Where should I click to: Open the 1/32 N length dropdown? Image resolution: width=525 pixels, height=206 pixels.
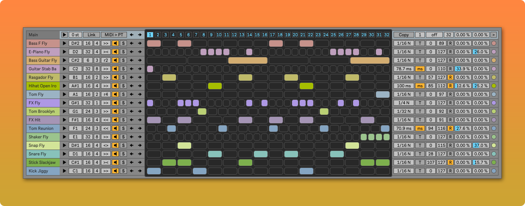tap(403, 112)
